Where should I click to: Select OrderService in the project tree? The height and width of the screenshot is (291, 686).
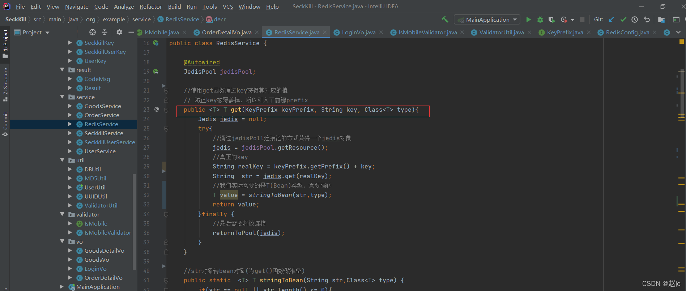[x=102, y=115]
